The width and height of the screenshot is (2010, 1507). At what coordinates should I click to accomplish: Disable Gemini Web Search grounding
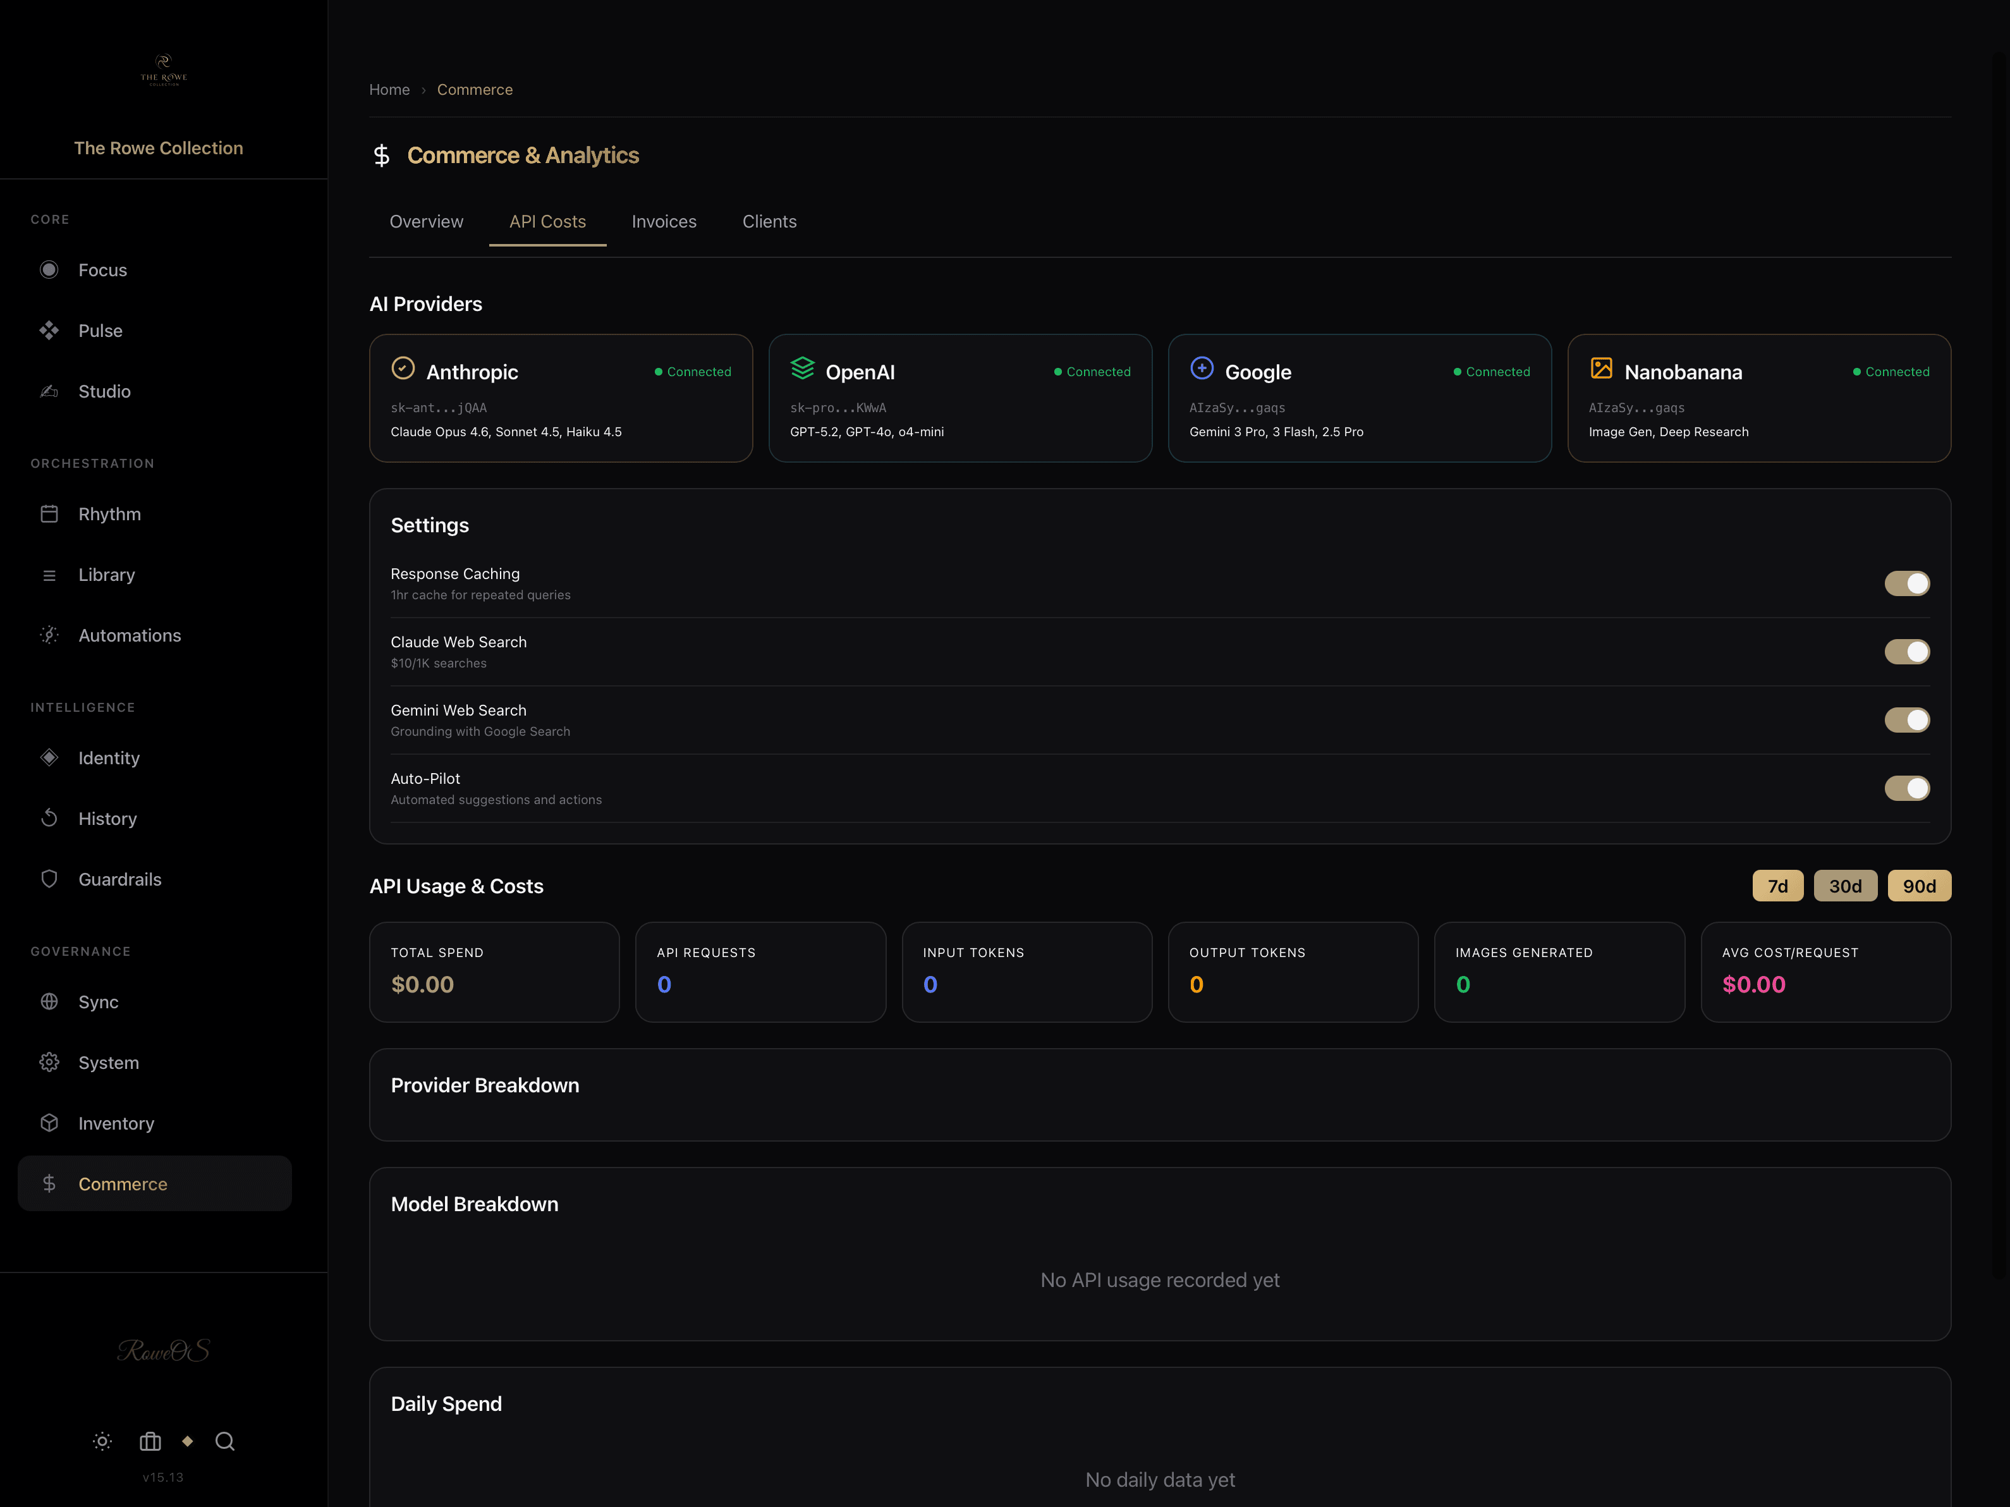1908,719
